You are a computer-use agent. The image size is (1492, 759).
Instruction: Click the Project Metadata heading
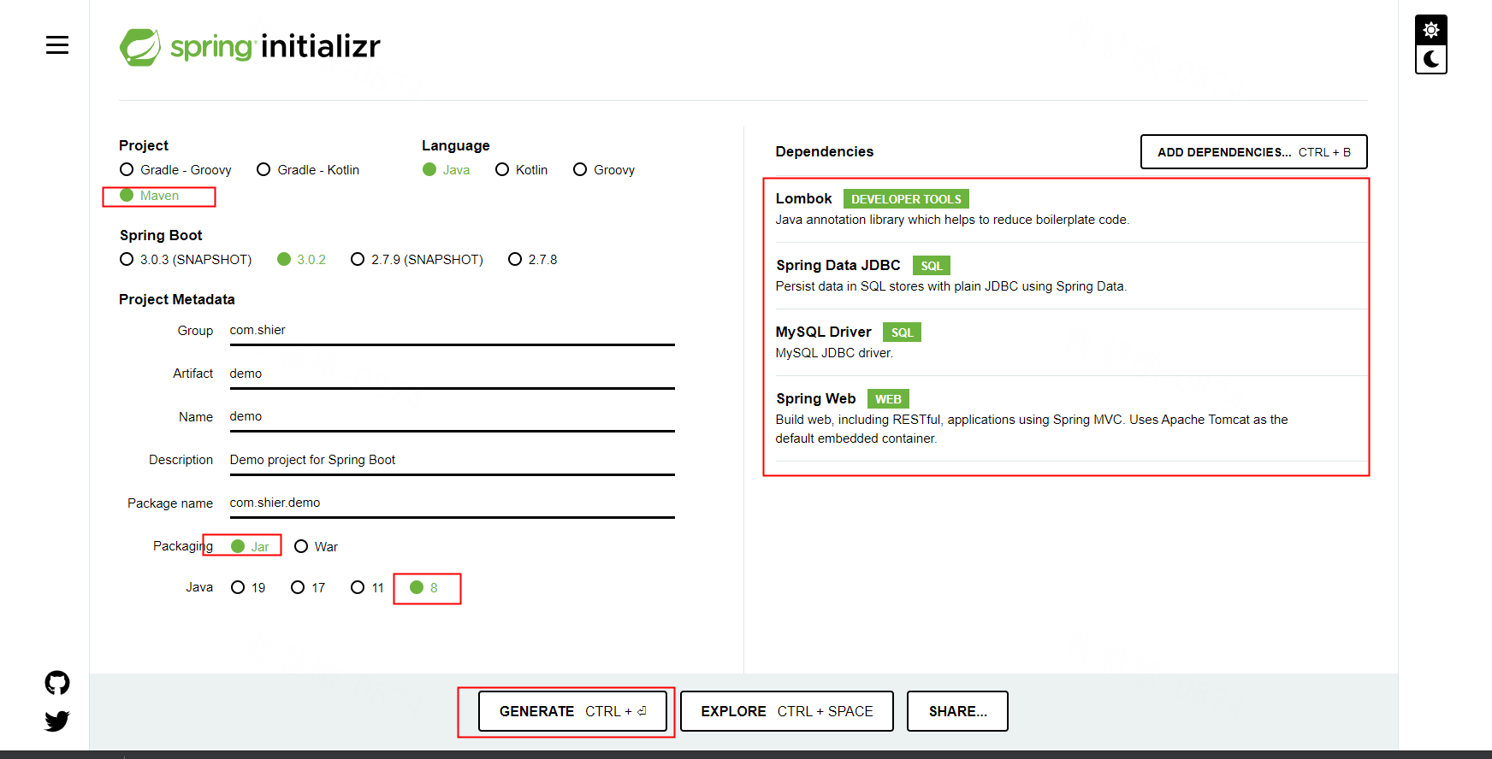[x=177, y=299]
